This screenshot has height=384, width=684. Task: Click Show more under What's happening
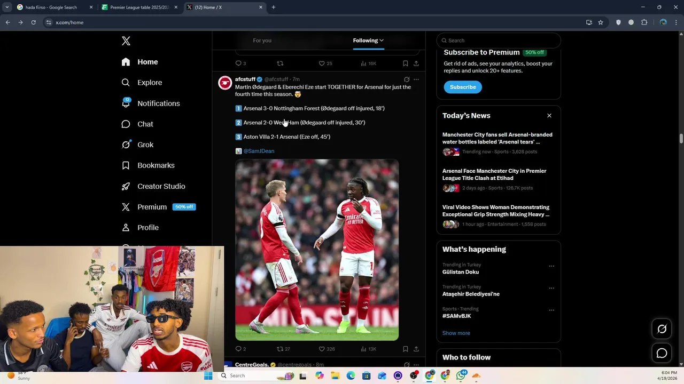[456, 333]
